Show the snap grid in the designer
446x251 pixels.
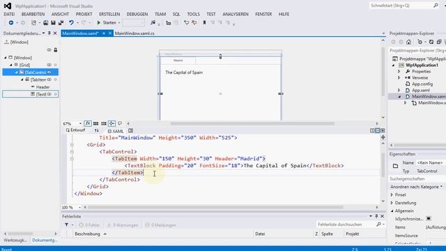tap(96, 123)
